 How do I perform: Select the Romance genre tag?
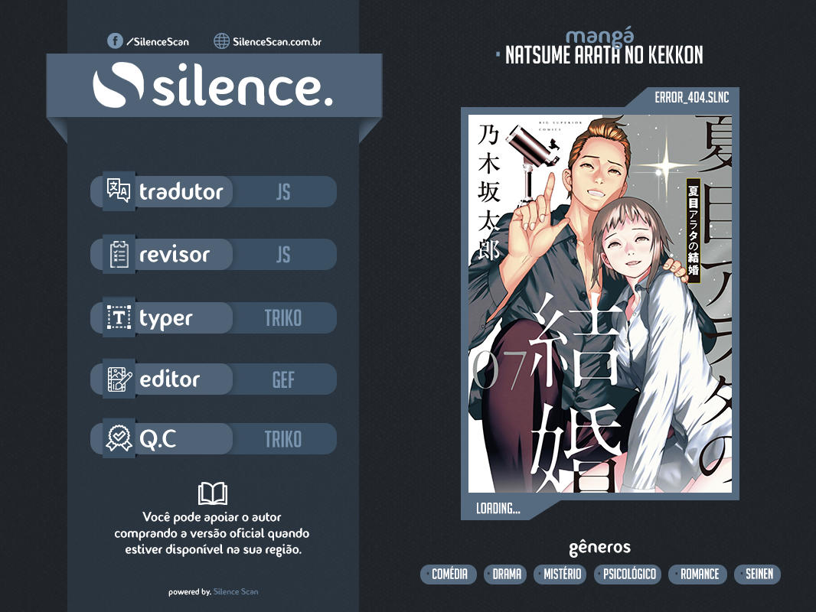point(698,574)
